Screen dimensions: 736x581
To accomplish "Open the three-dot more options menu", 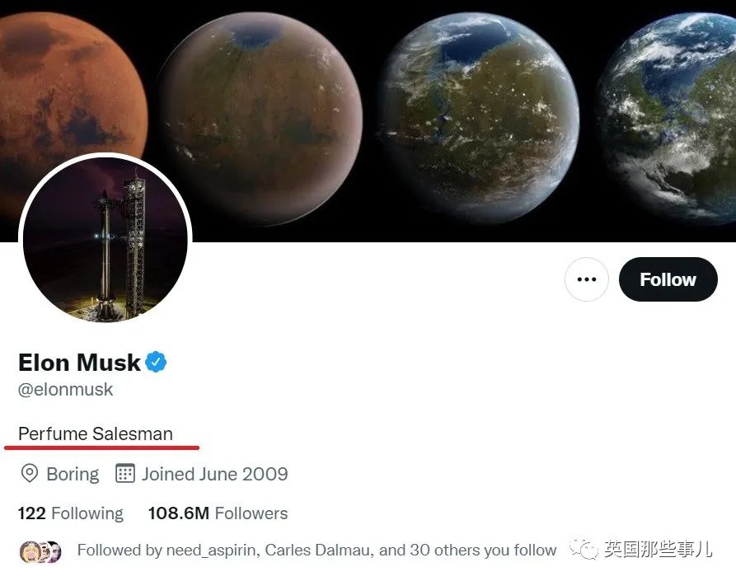I will (x=586, y=279).
